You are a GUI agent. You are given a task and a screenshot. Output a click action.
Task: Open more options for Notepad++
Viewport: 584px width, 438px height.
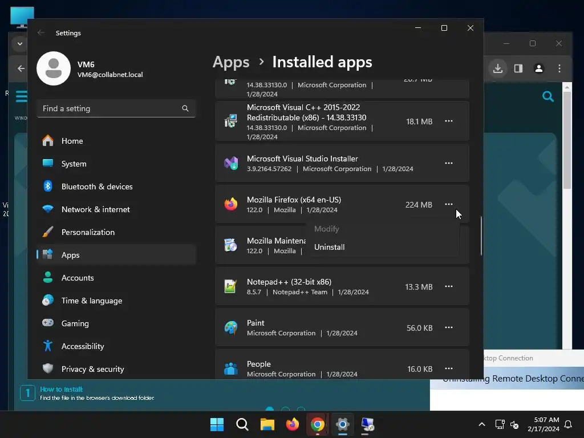449,286
